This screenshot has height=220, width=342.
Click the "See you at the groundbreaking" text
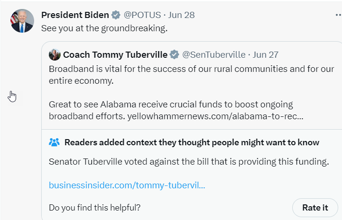[104, 28]
